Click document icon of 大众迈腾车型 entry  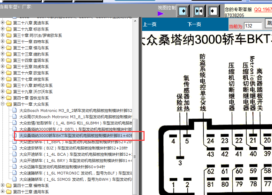point(15,166)
